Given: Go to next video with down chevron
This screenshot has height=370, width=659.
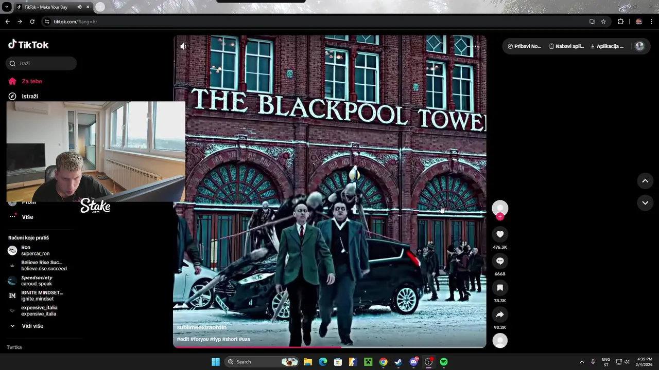Looking at the screenshot, I should (645, 203).
